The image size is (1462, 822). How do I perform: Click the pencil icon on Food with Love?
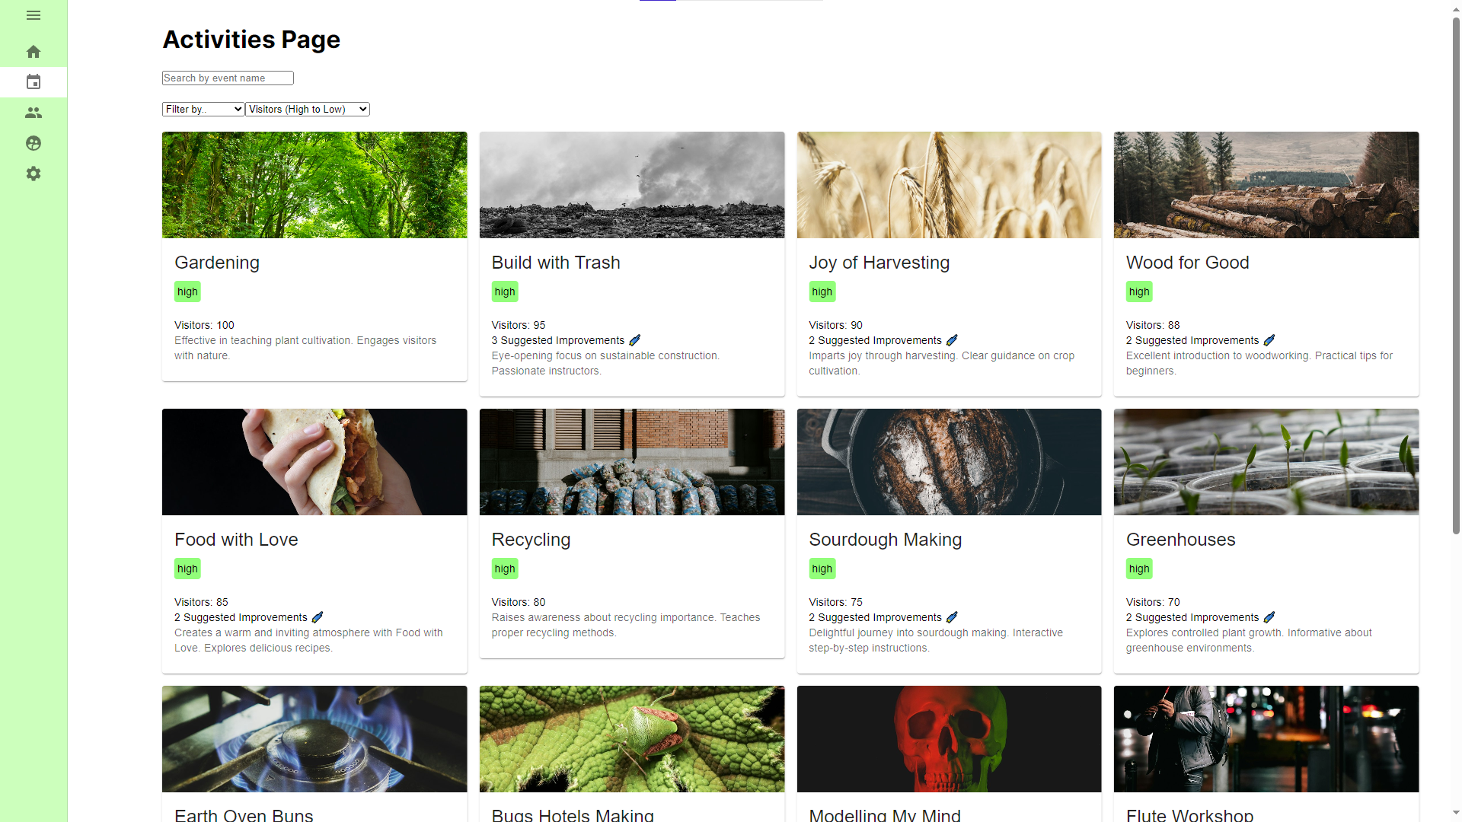click(x=318, y=617)
